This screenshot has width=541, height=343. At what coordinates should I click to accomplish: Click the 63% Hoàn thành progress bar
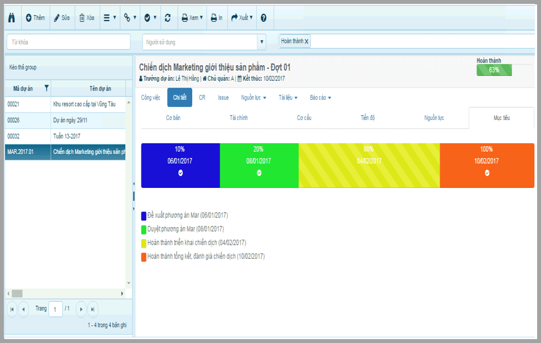pyautogui.click(x=494, y=70)
